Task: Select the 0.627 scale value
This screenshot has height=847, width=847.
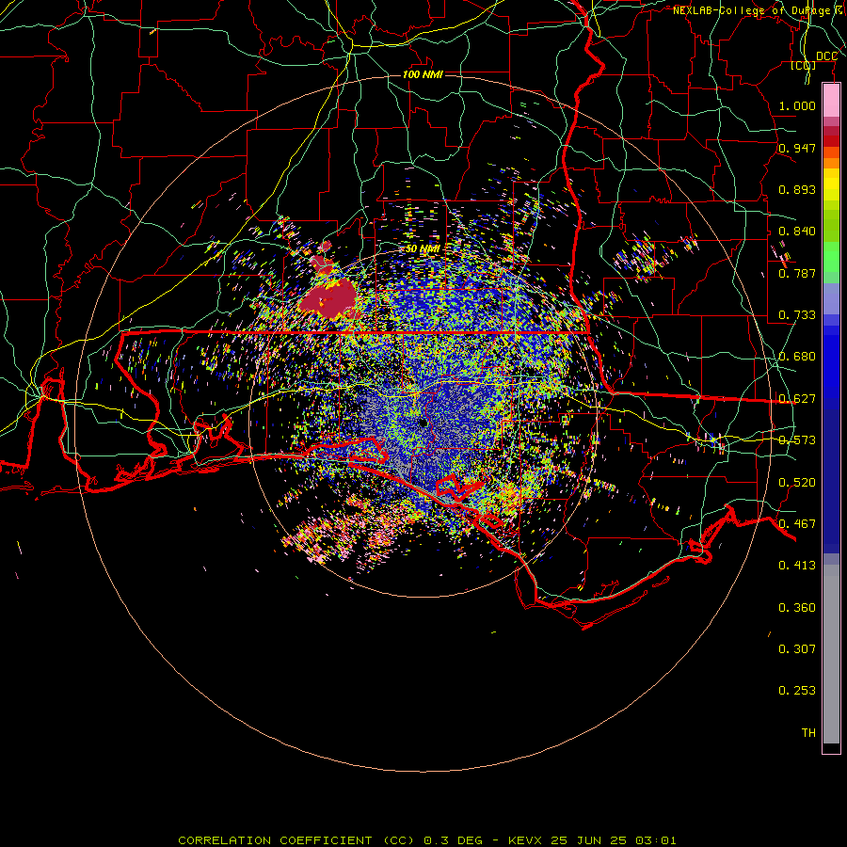Action: click(x=797, y=399)
